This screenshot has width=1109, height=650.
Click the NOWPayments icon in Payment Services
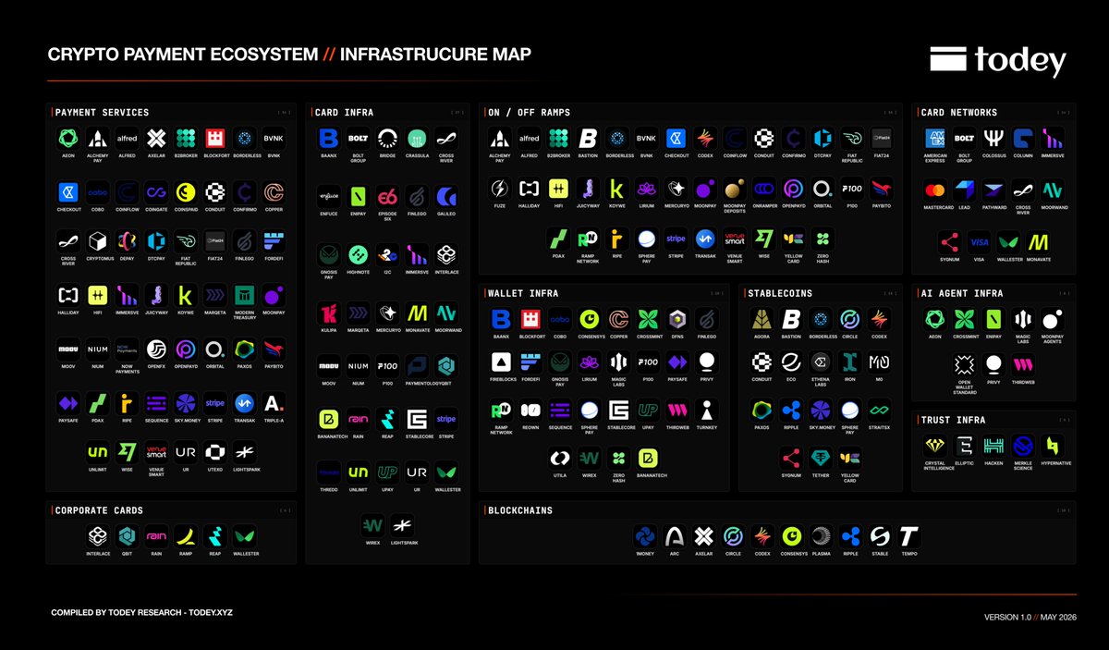[x=128, y=350]
